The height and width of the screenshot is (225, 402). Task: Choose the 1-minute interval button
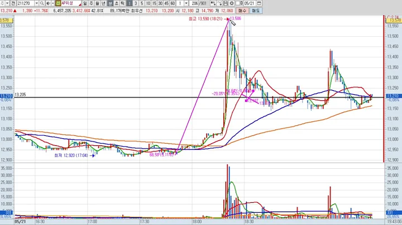click(x=130, y=3)
